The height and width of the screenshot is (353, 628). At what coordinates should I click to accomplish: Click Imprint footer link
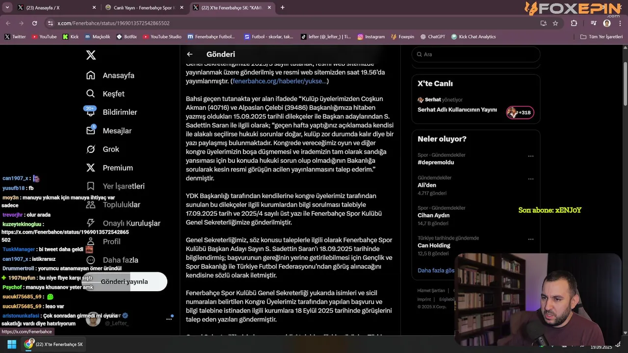[x=424, y=299]
